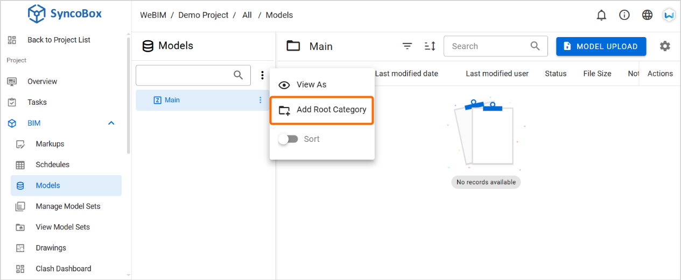Click the MODEL UPLOAD button
The image size is (681, 280).
click(601, 46)
